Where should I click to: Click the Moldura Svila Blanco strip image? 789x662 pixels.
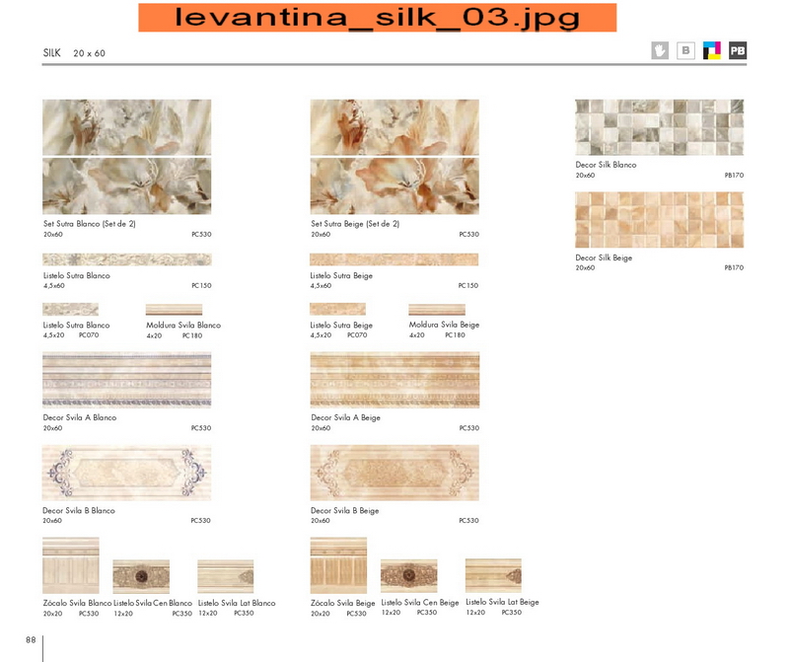tap(174, 310)
